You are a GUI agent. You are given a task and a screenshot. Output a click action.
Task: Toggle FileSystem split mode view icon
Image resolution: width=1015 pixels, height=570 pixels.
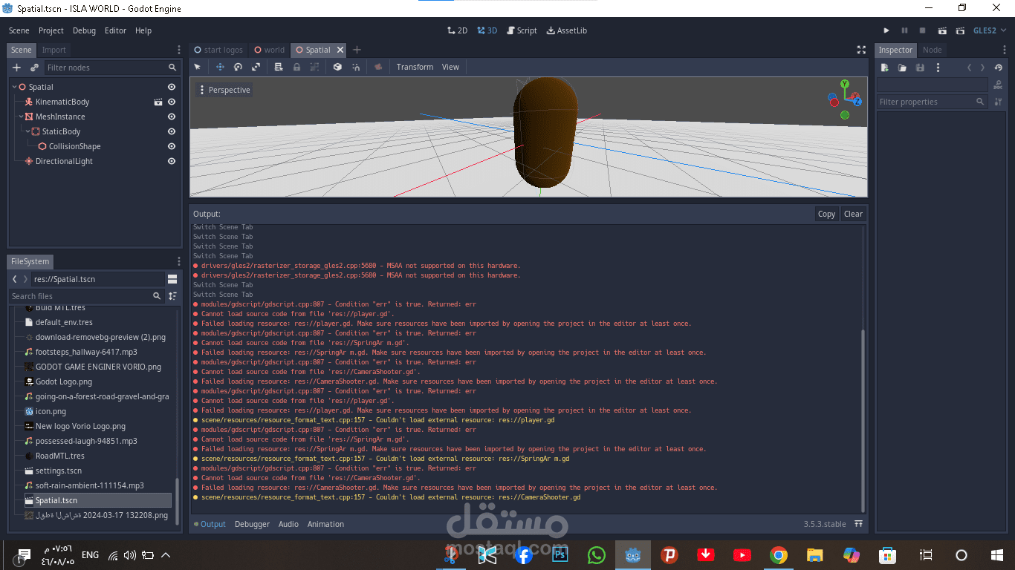tap(172, 279)
